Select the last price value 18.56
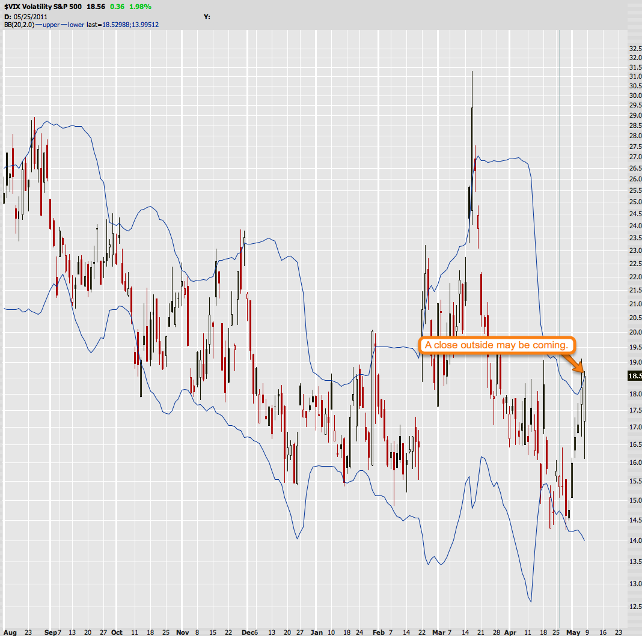The width and height of the screenshot is (642, 636). pos(96,7)
